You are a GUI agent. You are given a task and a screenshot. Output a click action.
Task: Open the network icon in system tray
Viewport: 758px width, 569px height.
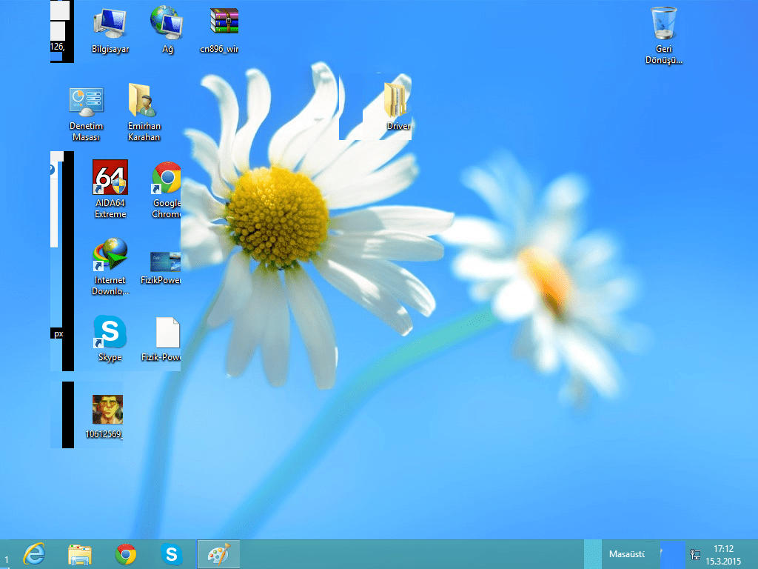coord(695,554)
